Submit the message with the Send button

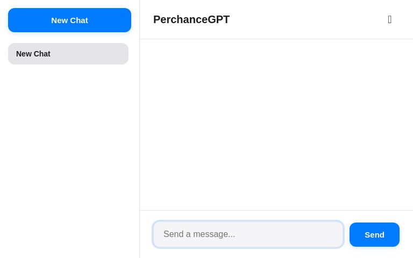(374, 234)
